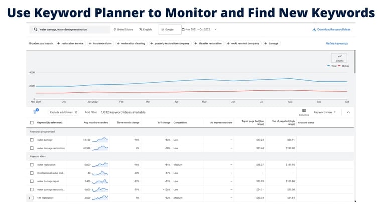Sort by Competition column header

point(180,123)
